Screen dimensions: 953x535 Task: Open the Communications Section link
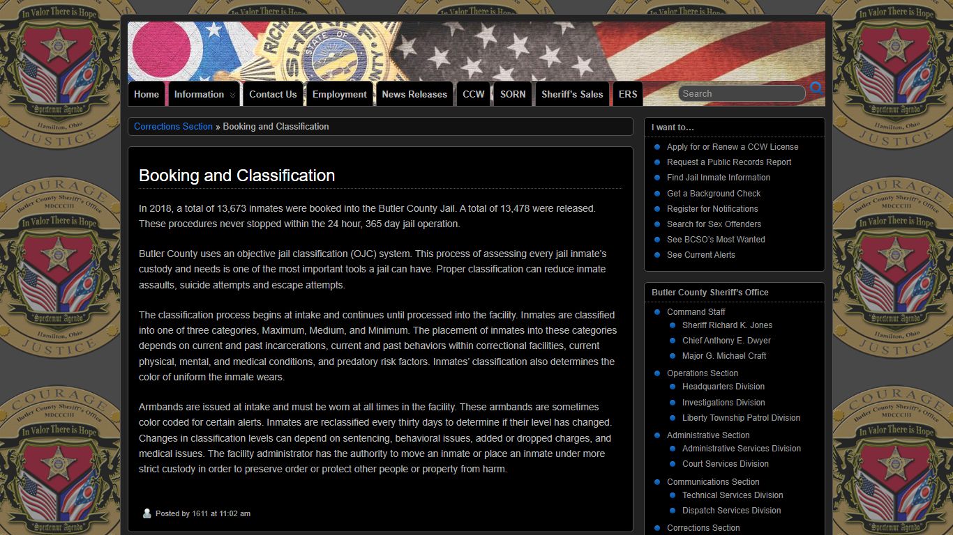(x=713, y=482)
